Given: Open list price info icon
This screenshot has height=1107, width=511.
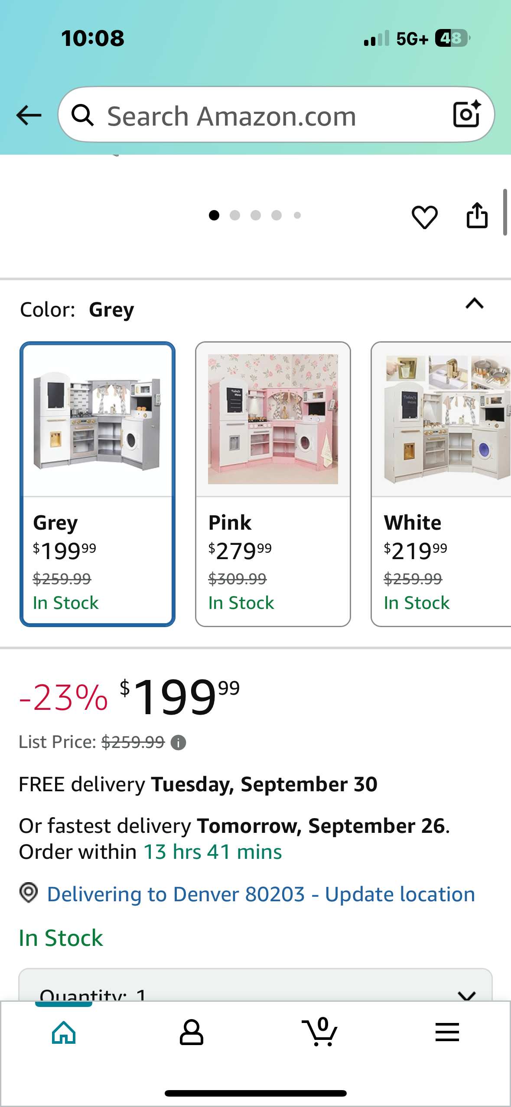Looking at the screenshot, I should pyautogui.click(x=178, y=743).
